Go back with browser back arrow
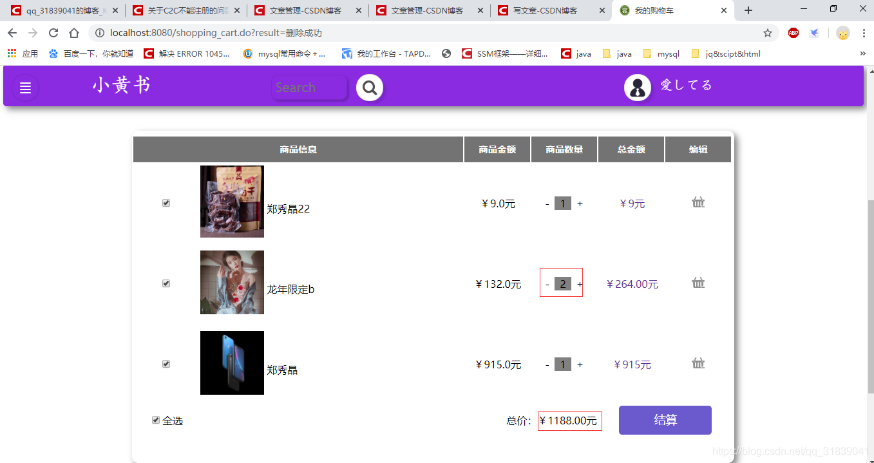874x463 pixels. click(x=12, y=33)
